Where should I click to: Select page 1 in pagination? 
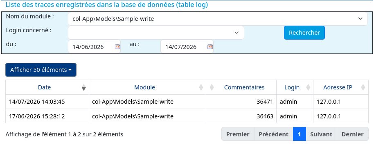pos(300,134)
